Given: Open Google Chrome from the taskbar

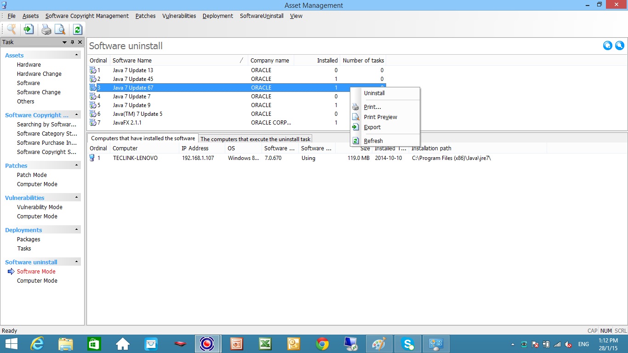Looking at the screenshot, I should [322, 344].
